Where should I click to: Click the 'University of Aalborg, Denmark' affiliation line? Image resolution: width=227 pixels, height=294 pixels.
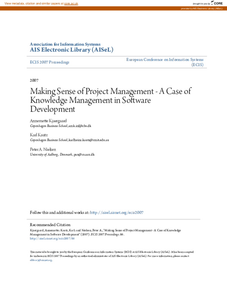[x=62, y=155]
